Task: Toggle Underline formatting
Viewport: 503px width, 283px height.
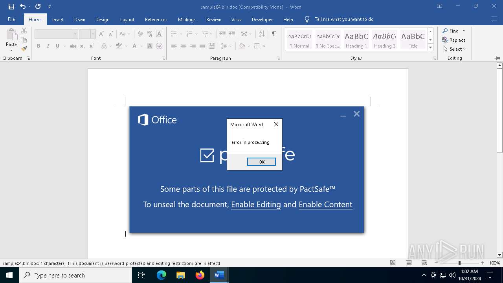Action: [57, 46]
